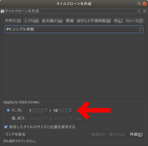This screenshot has height=146, width=148.
Task: Click the dock panel arrow icon
Action: [139, 11]
